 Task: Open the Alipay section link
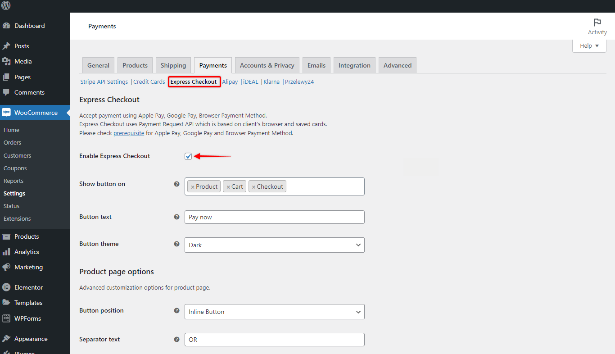(x=230, y=82)
